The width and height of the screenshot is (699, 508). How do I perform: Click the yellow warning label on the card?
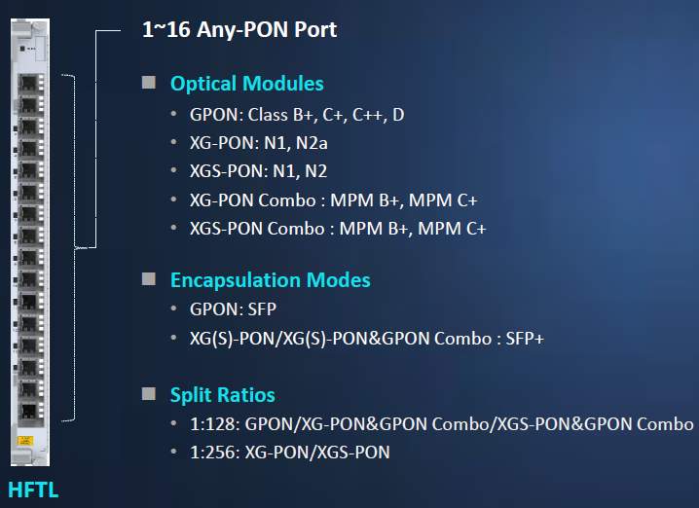click(25, 441)
